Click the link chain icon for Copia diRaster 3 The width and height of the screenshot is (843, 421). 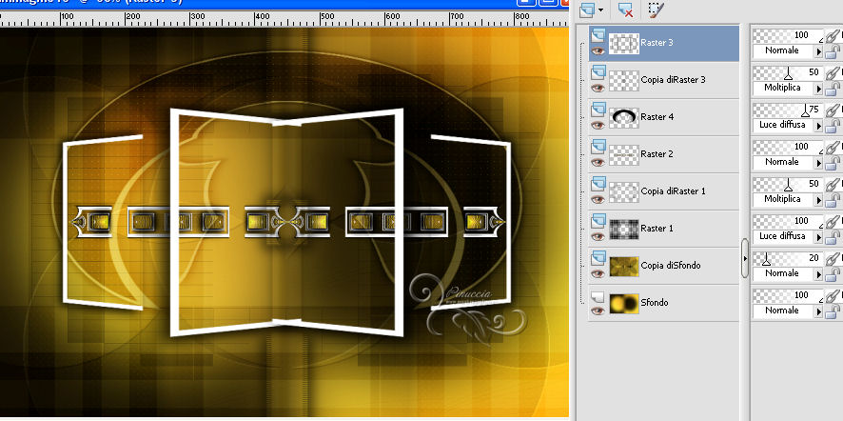pyautogui.click(x=833, y=74)
